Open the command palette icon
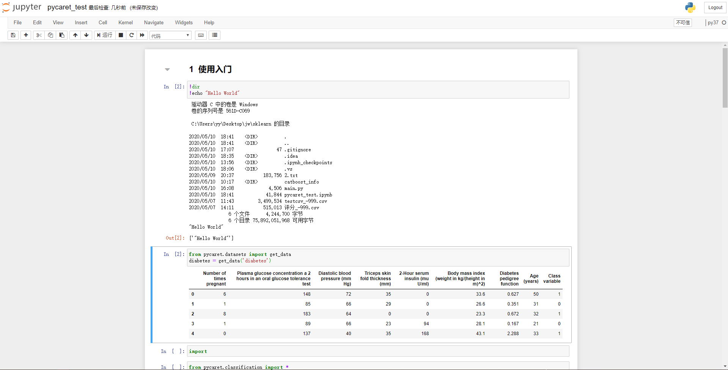Image resolution: width=728 pixels, height=370 pixels. [x=214, y=35]
